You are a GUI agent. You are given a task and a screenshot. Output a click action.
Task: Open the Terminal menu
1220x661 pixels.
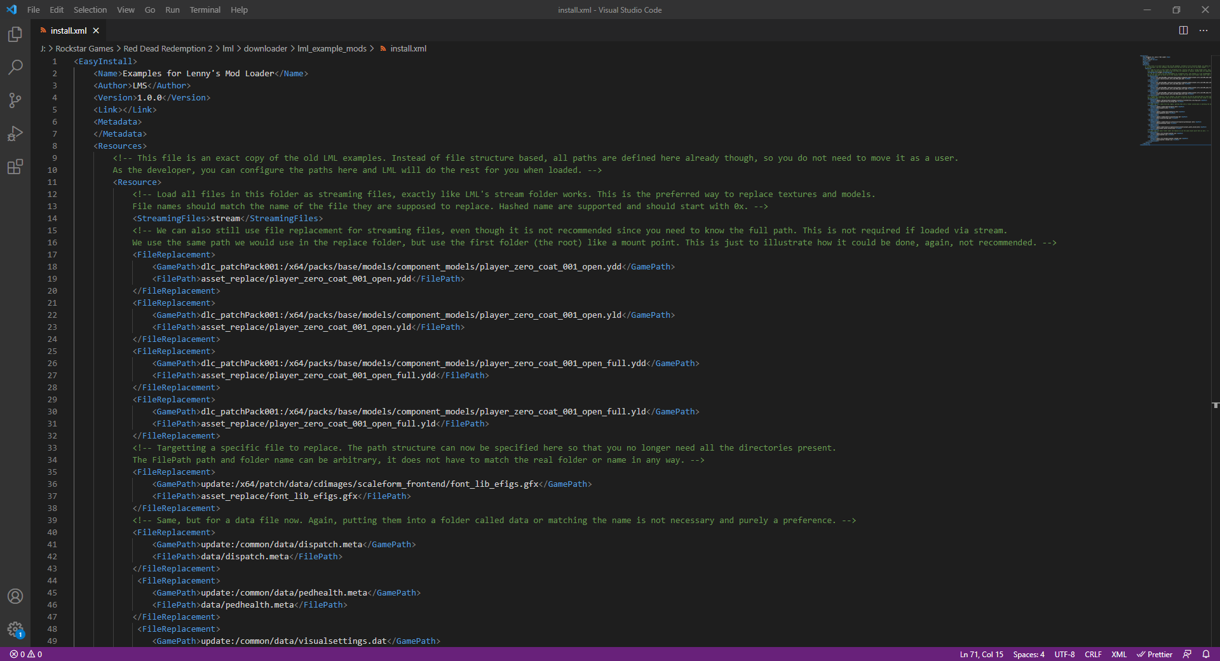(205, 10)
